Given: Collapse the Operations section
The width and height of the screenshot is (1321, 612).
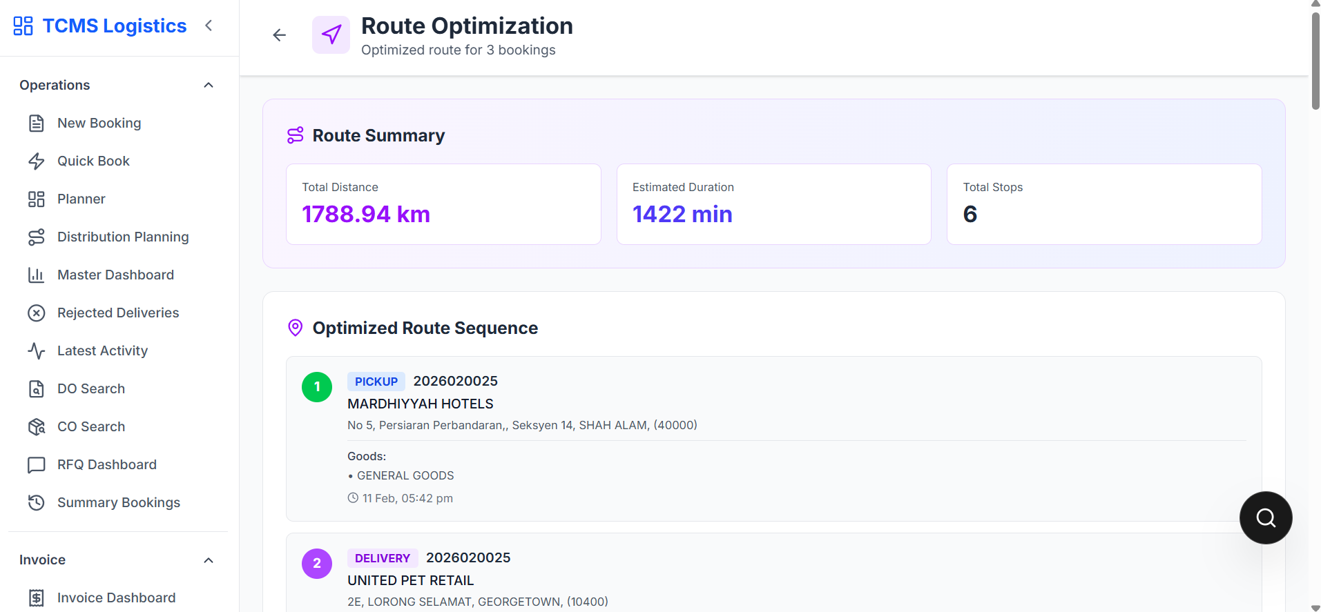Looking at the screenshot, I should pyautogui.click(x=209, y=85).
